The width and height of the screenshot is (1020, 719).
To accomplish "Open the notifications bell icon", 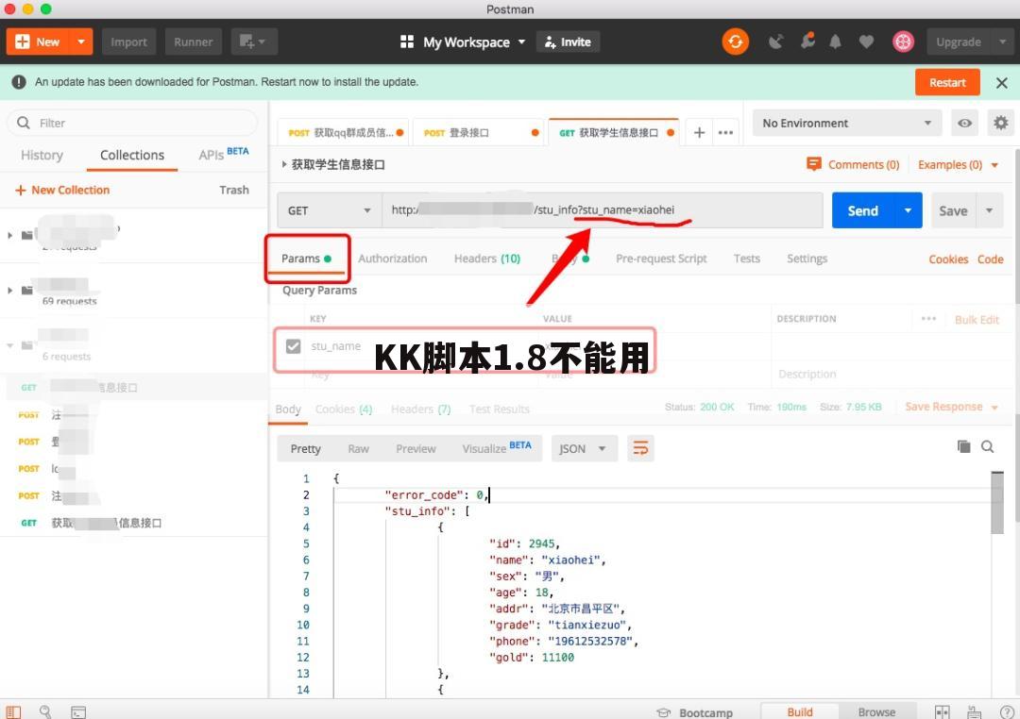I will point(835,42).
